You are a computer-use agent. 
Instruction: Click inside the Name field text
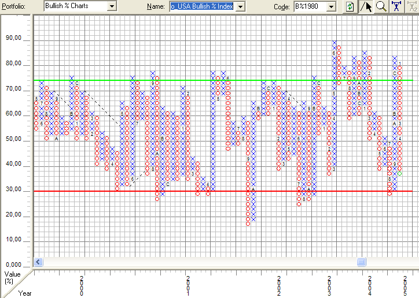pyautogui.click(x=203, y=6)
